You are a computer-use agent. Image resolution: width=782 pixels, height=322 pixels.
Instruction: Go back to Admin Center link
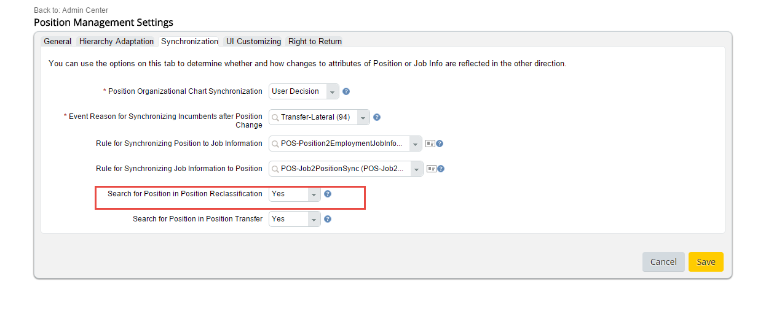tap(71, 10)
